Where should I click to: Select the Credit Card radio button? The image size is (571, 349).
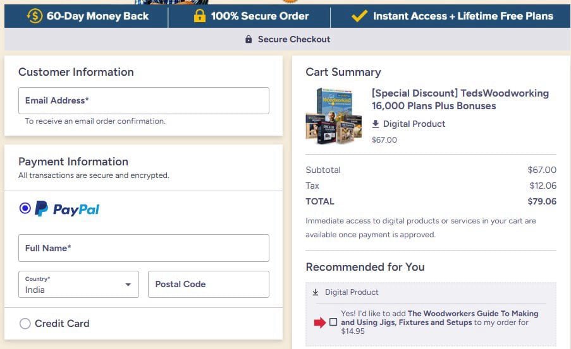point(25,324)
